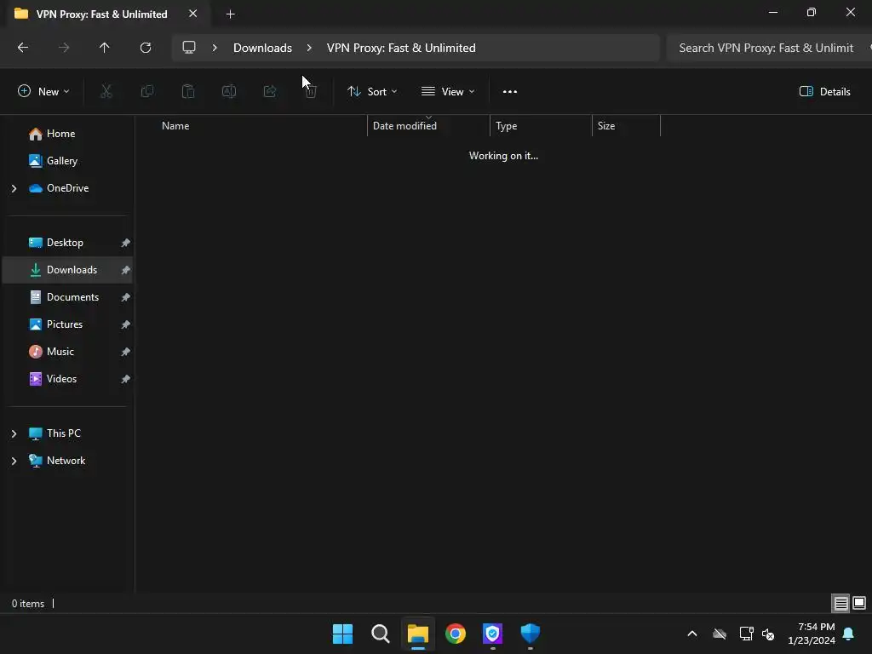This screenshot has width=872, height=654.
Task: Select the VPN Proxy: Fast & Unlimited tab
Action: tap(101, 14)
